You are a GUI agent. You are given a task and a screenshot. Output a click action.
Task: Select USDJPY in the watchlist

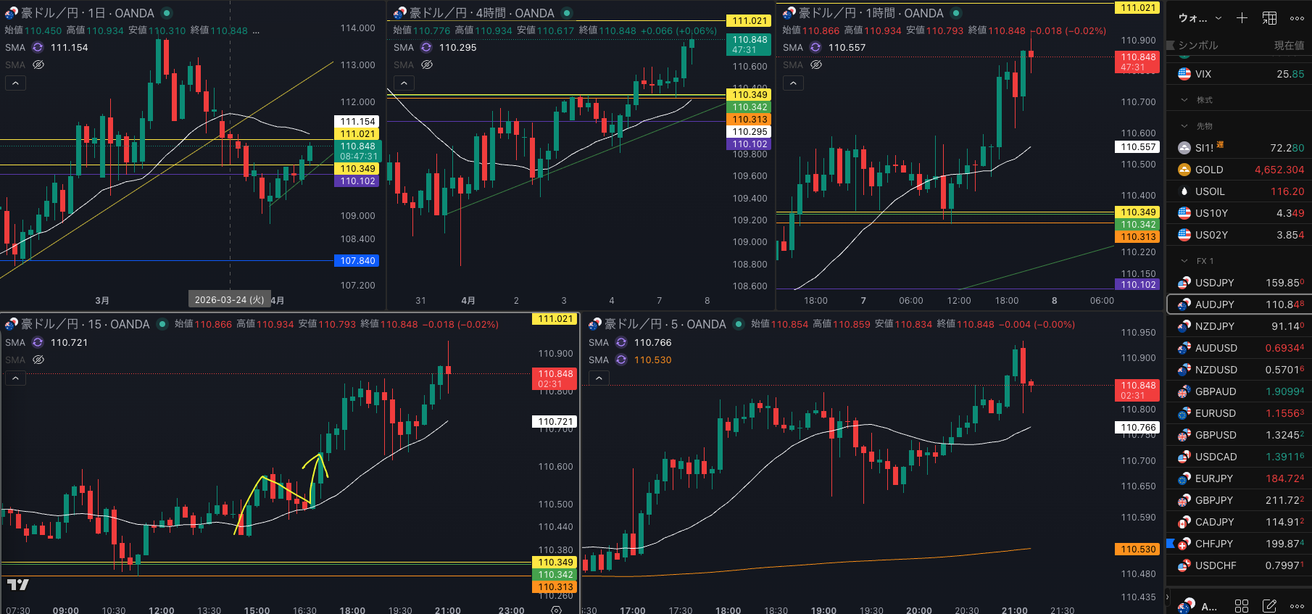(x=1214, y=283)
